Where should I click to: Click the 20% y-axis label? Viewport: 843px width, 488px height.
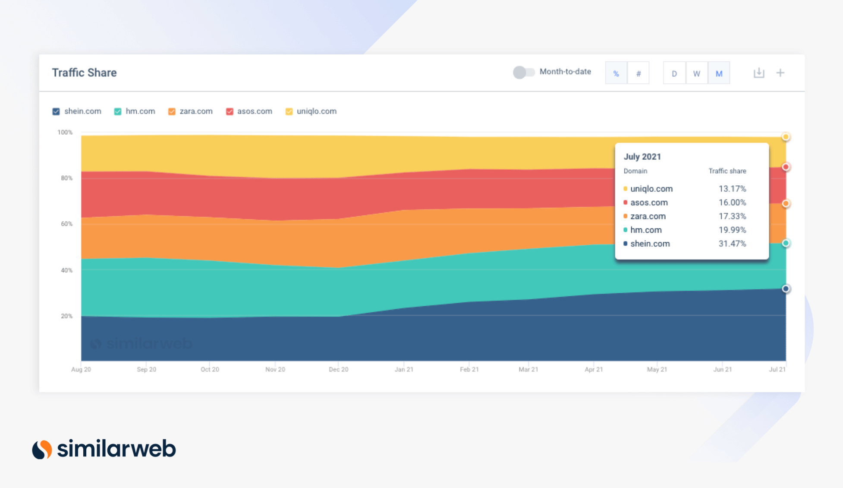(66, 316)
